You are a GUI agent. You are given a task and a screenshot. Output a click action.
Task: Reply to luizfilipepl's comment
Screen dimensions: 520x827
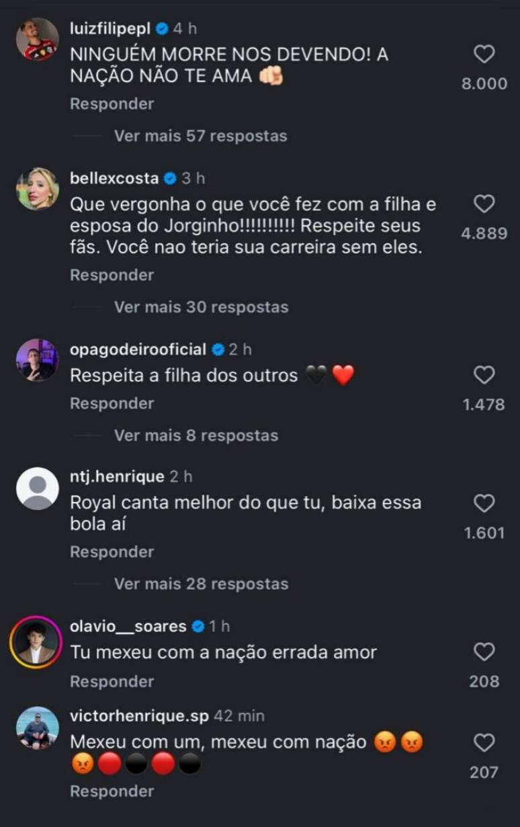click(112, 104)
